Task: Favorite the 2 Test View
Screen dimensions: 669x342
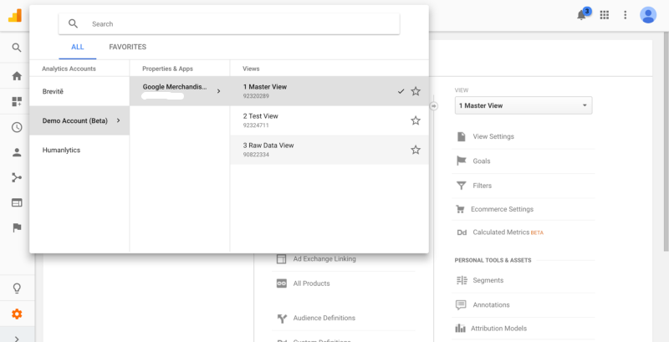Action: [x=416, y=120]
